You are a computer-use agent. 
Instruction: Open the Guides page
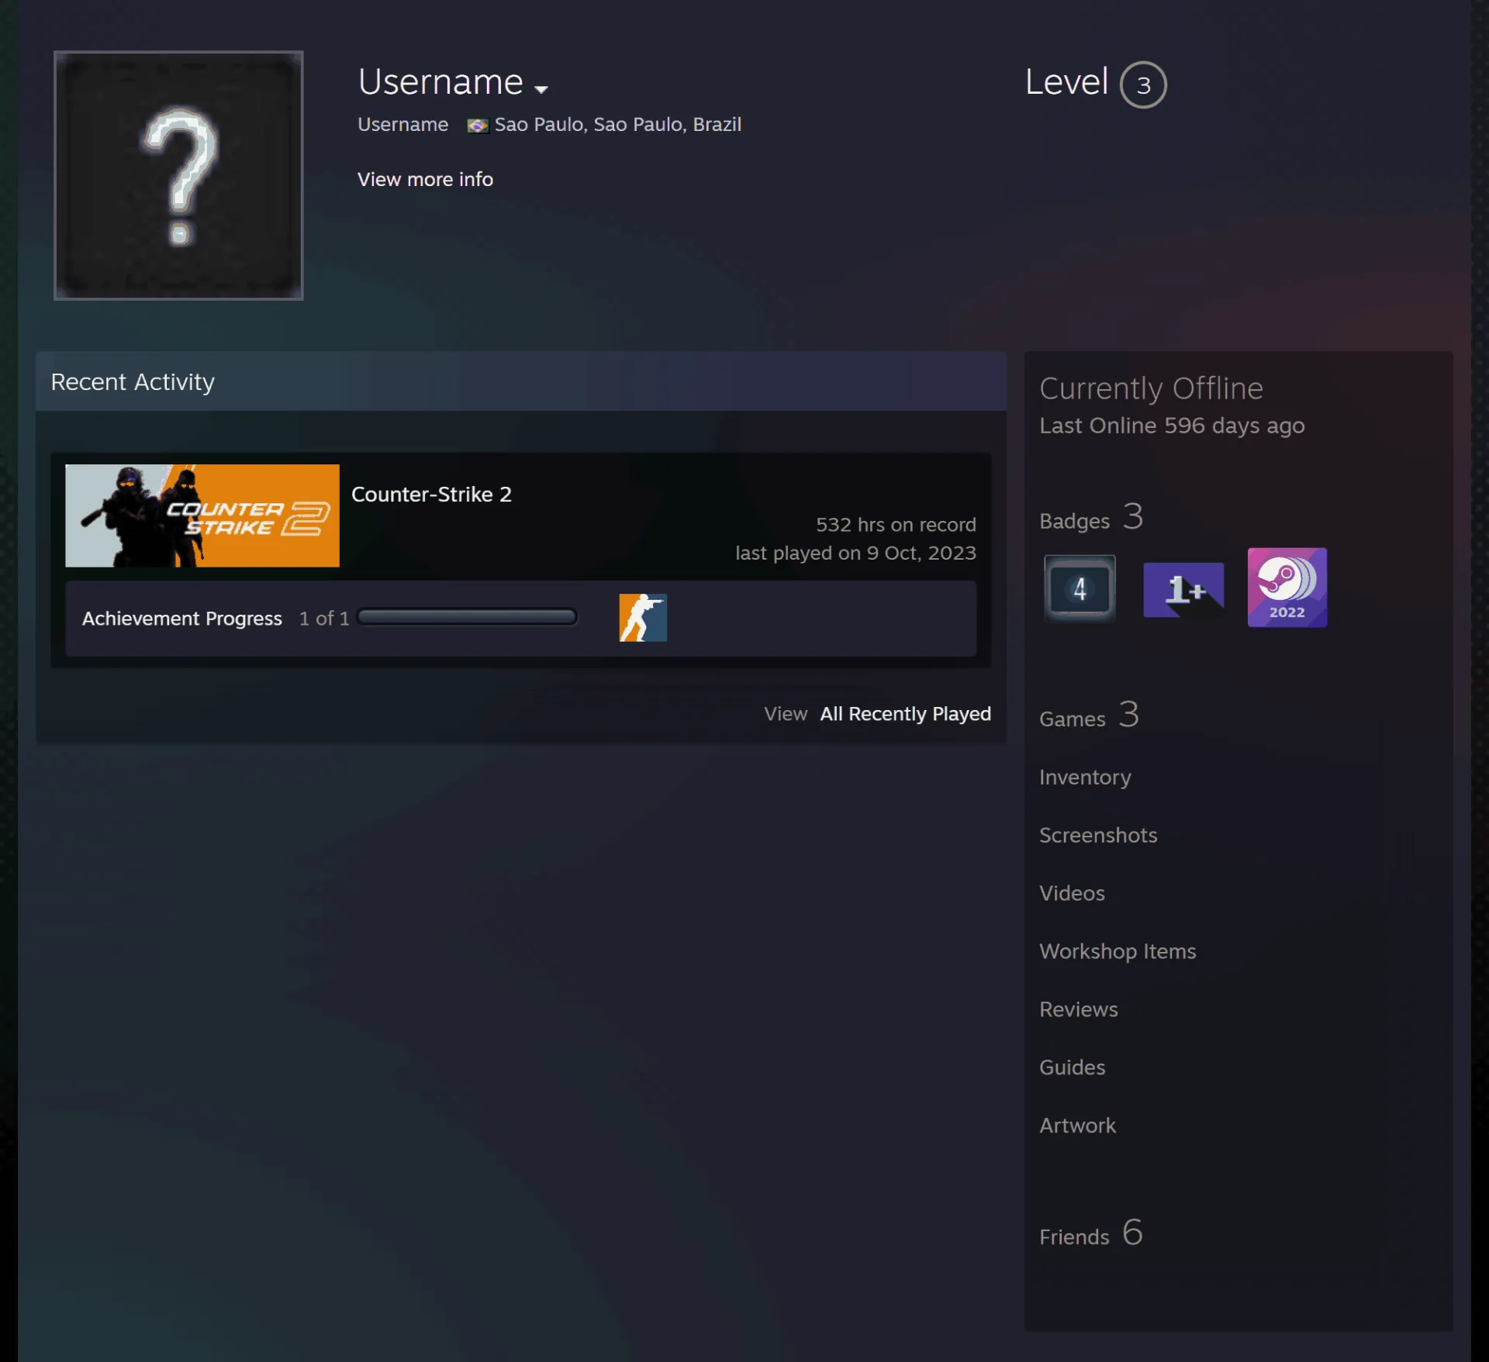tap(1072, 1067)
